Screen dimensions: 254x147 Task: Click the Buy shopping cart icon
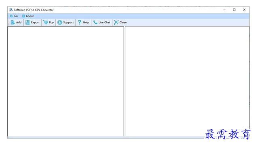click(x=45, y=22)
